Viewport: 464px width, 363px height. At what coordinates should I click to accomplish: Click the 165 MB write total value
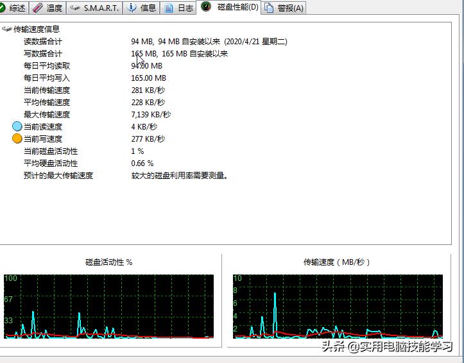[x=179, y=53]
